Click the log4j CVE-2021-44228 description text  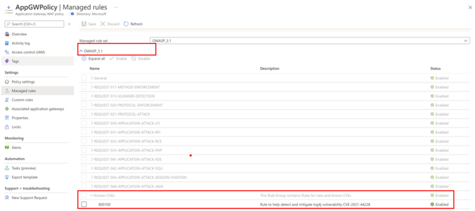pyautogui.click(x=315, y=204)
